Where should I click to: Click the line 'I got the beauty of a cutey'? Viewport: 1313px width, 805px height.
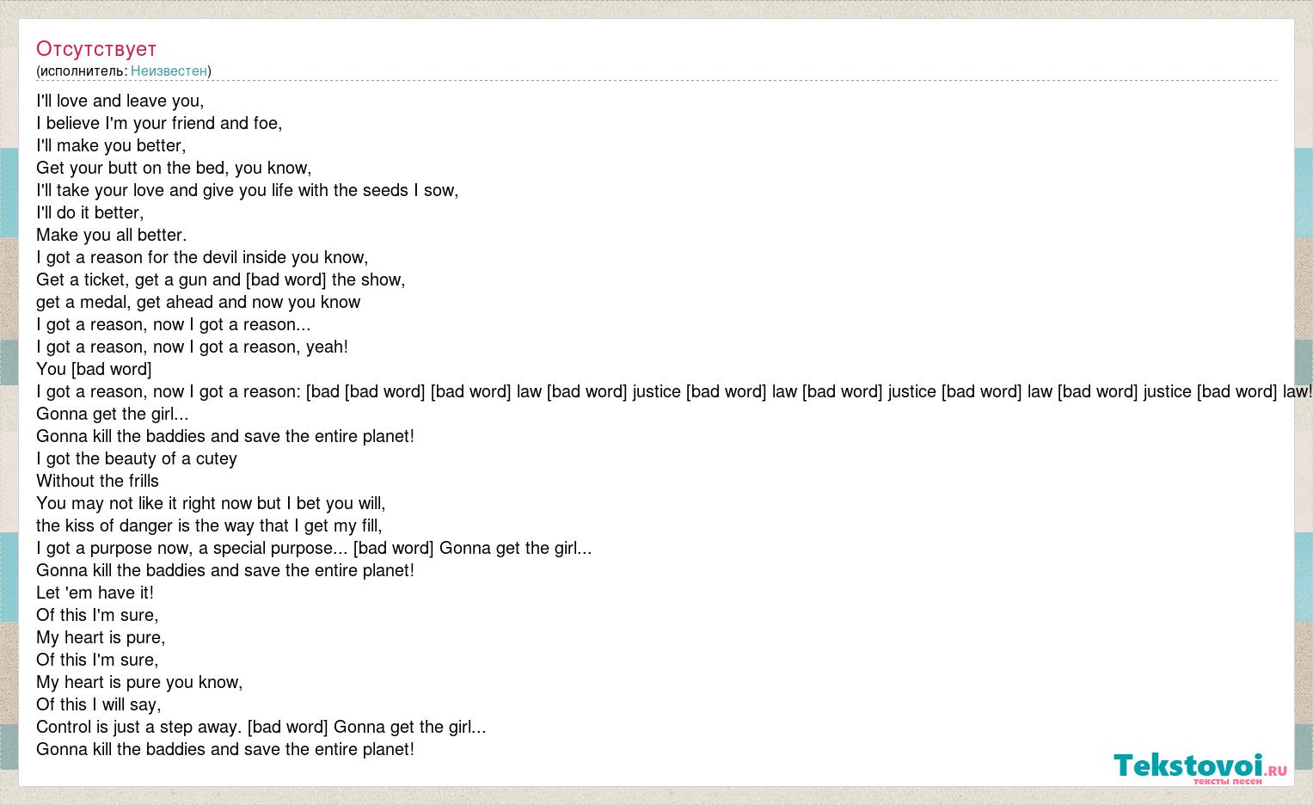(x=137, y=458)
